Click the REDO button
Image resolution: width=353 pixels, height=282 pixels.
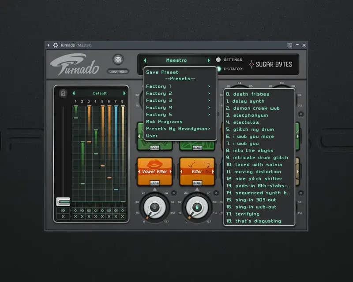point(123,71)
